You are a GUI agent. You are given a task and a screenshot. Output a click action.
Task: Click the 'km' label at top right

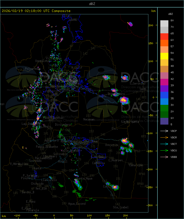(153, 11)
